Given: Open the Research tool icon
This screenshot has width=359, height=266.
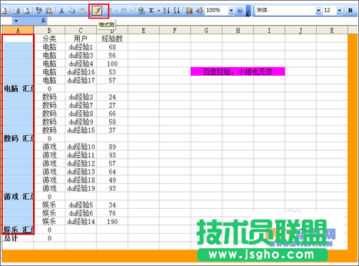Looking at the screenshot, I should (49, 11).
